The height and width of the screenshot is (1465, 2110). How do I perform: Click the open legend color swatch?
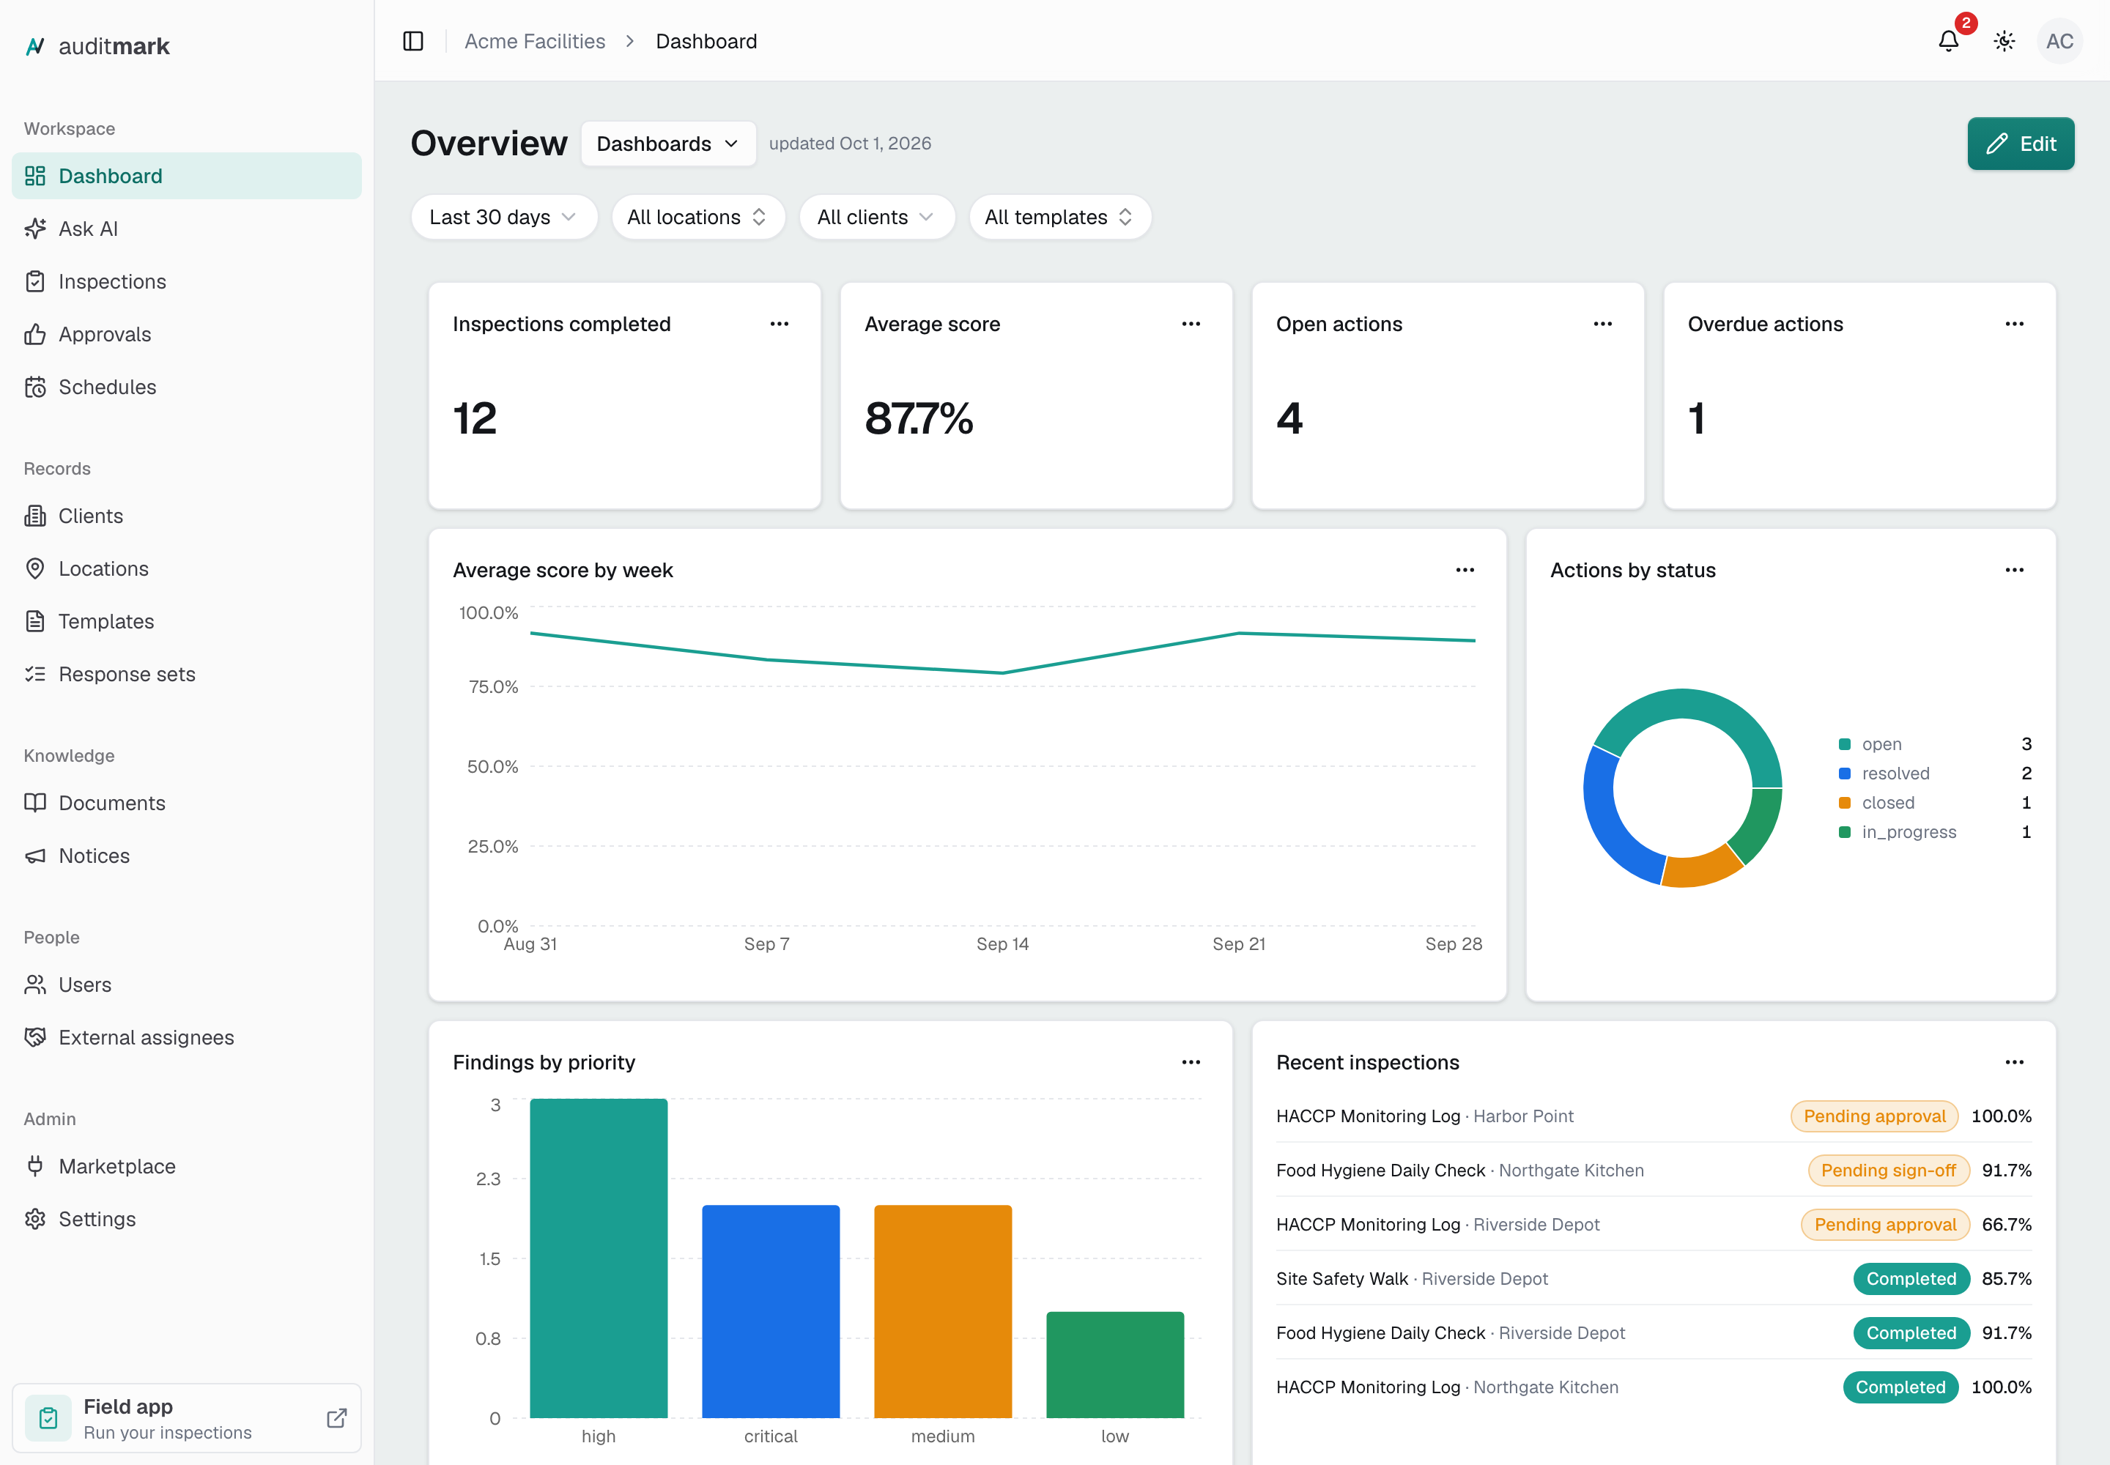pos(1845,744)
